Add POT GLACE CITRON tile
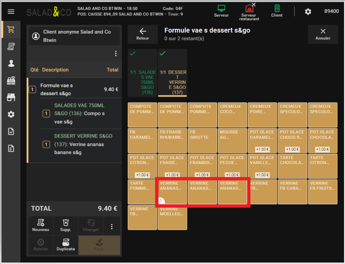 143,166
